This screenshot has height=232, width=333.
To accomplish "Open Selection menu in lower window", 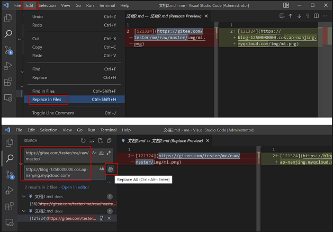I will [x=49, y=130].
